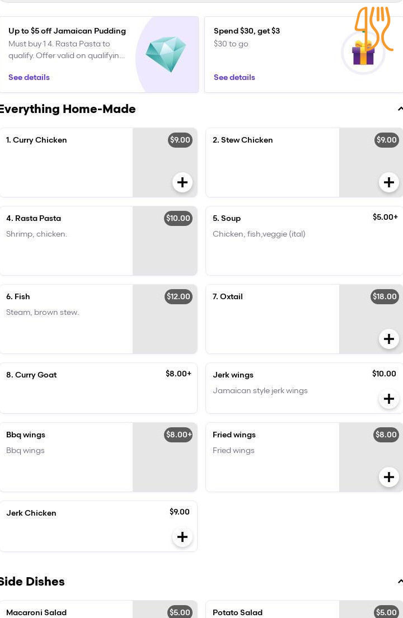Open the 5. Soup menu item
The width and height of the screenshot is (403, 618).
[x=304, y=241]
